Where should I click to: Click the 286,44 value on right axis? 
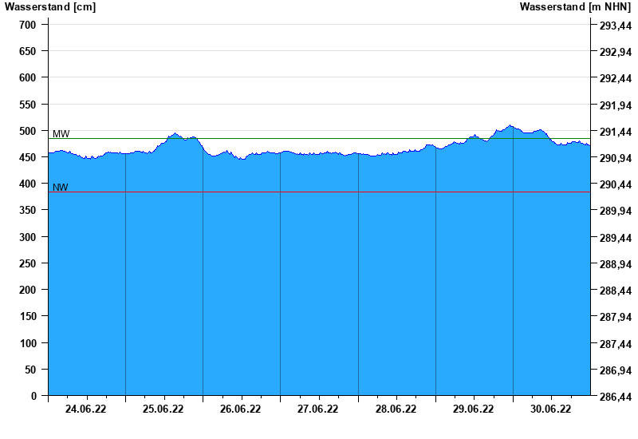[x=615, y=397]
